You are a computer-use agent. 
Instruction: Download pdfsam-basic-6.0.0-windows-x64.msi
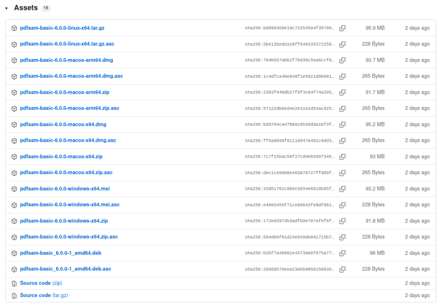(64, 189)
